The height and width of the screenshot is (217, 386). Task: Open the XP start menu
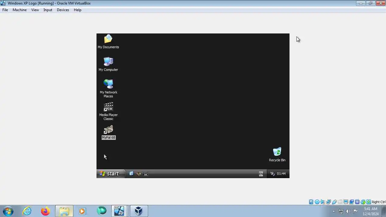(110, 174)
